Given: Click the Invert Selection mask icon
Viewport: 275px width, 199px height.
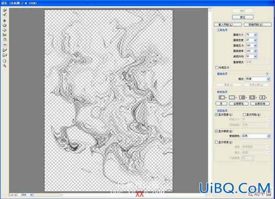Looking at the screenshot, I should tap(263, 97).
